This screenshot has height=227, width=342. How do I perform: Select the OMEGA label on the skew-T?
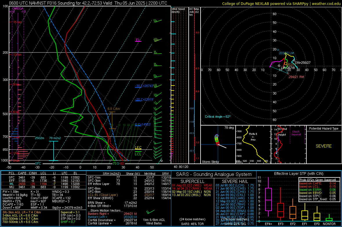tap(18, 8)
